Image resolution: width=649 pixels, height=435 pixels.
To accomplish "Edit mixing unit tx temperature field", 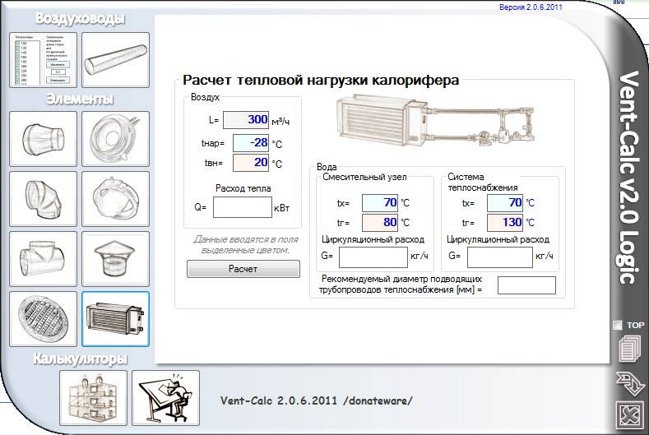I will click(380, 203).
